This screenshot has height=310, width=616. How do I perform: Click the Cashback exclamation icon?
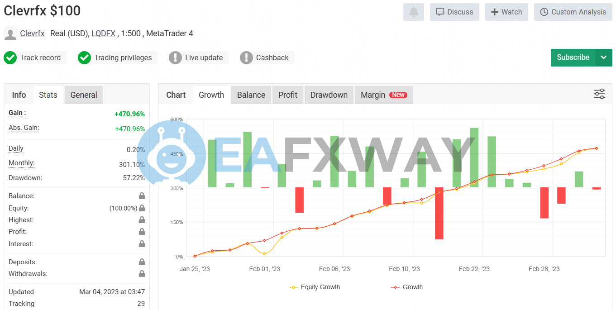tap(246, 57)
